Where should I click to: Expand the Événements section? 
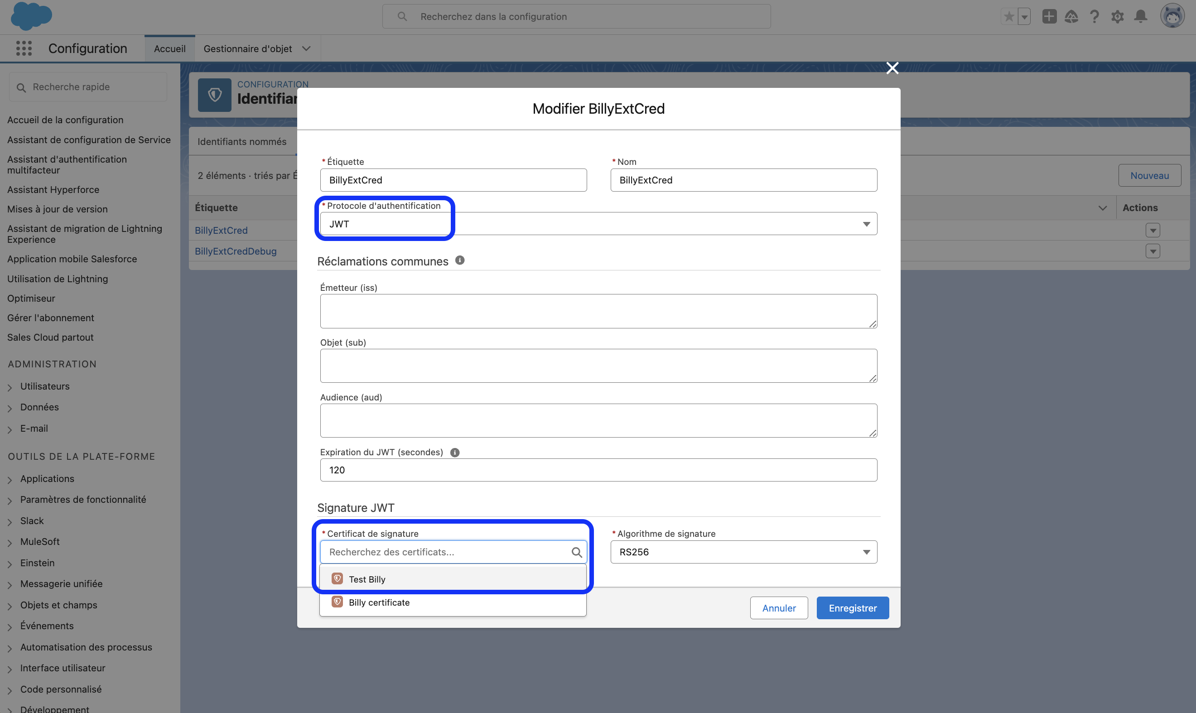(x=10, y=627)
